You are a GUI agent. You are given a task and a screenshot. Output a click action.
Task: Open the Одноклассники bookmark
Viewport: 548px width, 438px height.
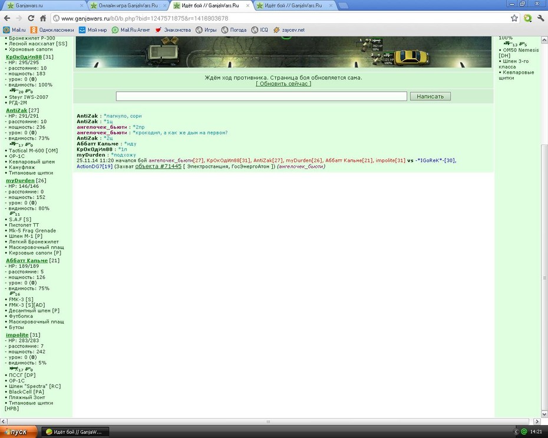click(52, 30)
